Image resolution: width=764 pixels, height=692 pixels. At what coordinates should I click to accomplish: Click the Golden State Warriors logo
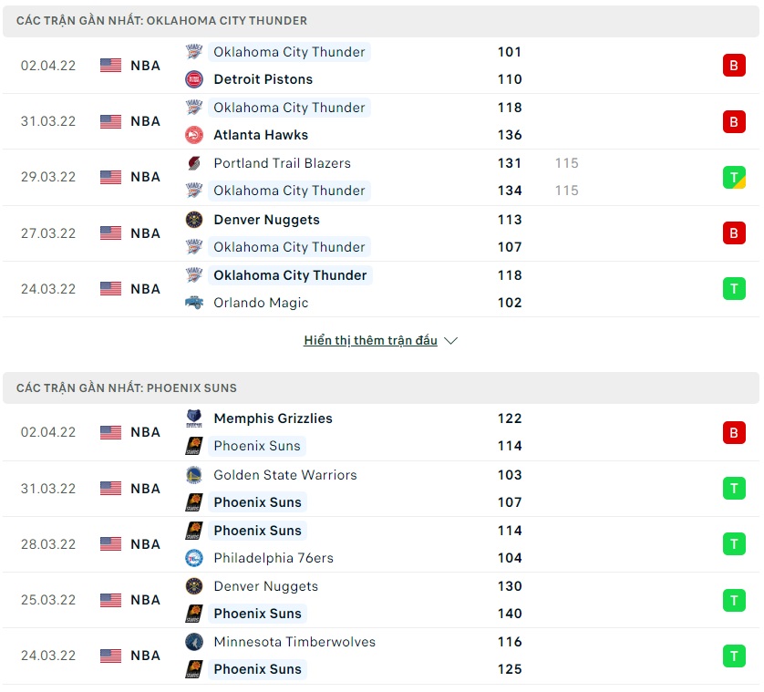click(193, 475)
